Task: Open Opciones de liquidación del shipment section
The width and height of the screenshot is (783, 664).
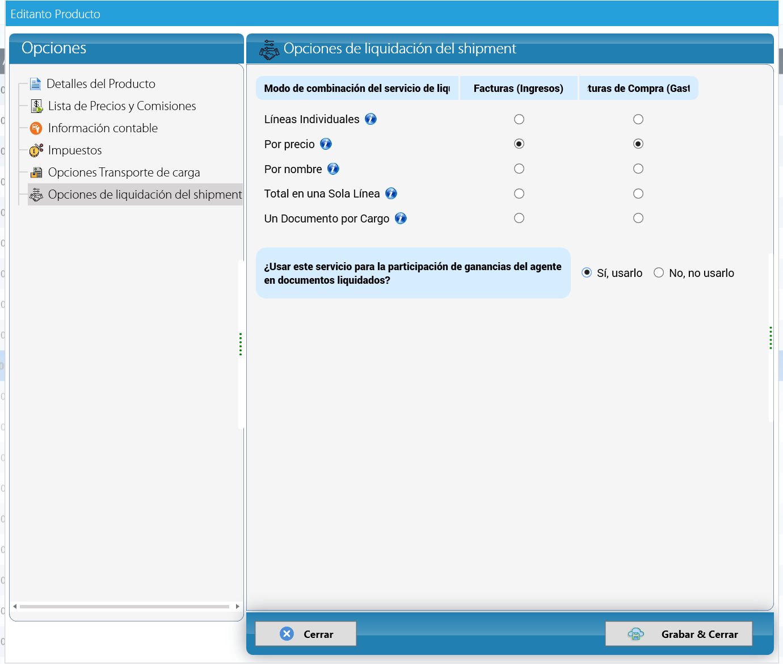Action: pyautogui.click(x=145, y=195)
